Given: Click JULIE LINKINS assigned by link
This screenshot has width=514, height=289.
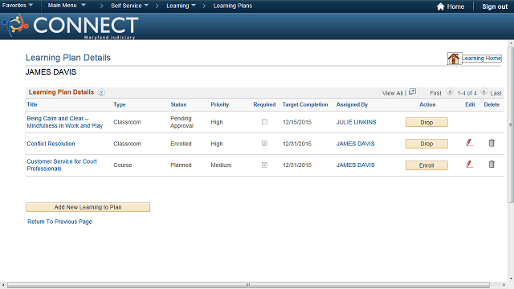Looking at the screenshot, I should click(x=356, y=122).
